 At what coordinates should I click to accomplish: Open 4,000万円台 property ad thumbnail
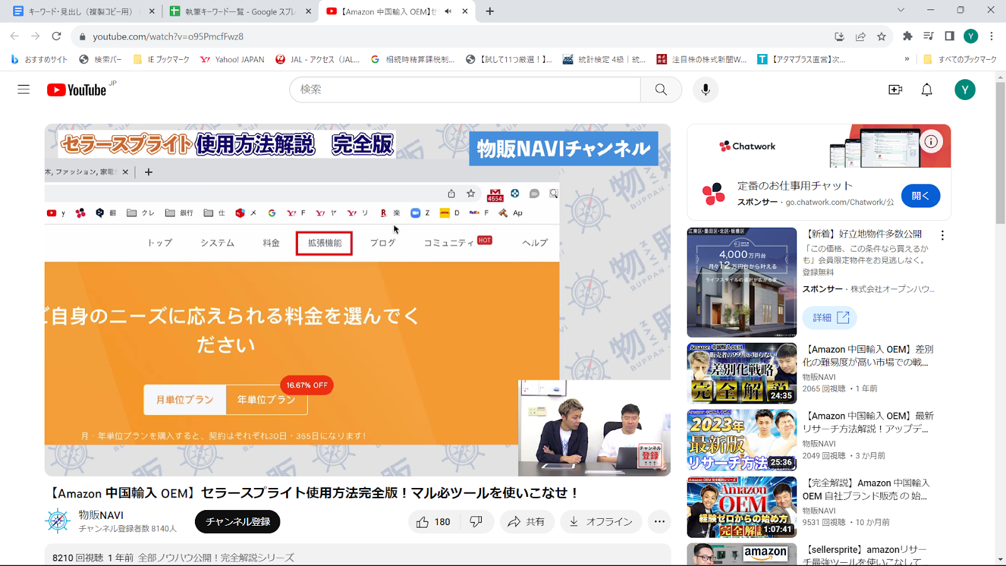[742, 282]
